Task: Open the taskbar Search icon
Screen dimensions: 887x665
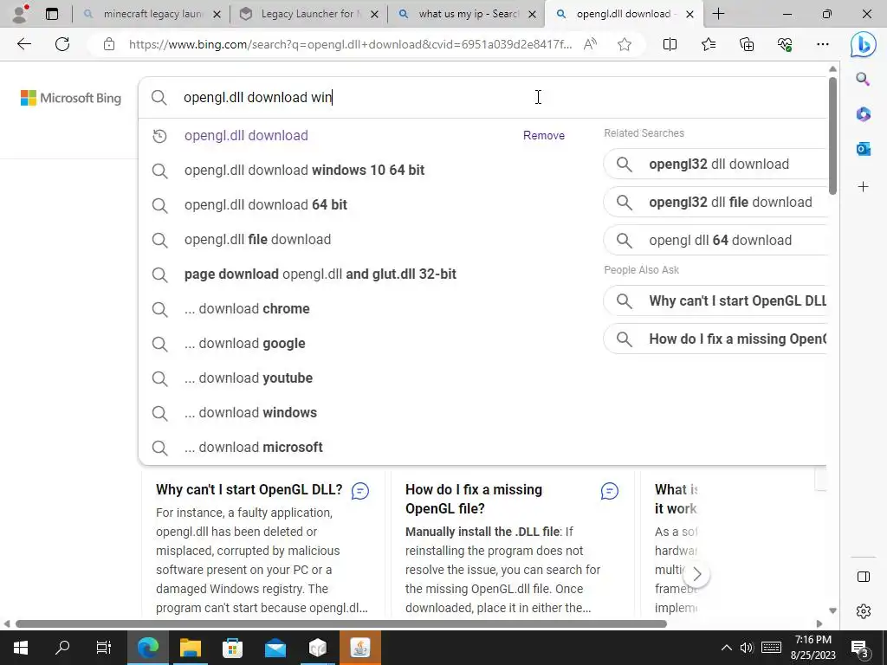Action: click(x=62, y=648)
